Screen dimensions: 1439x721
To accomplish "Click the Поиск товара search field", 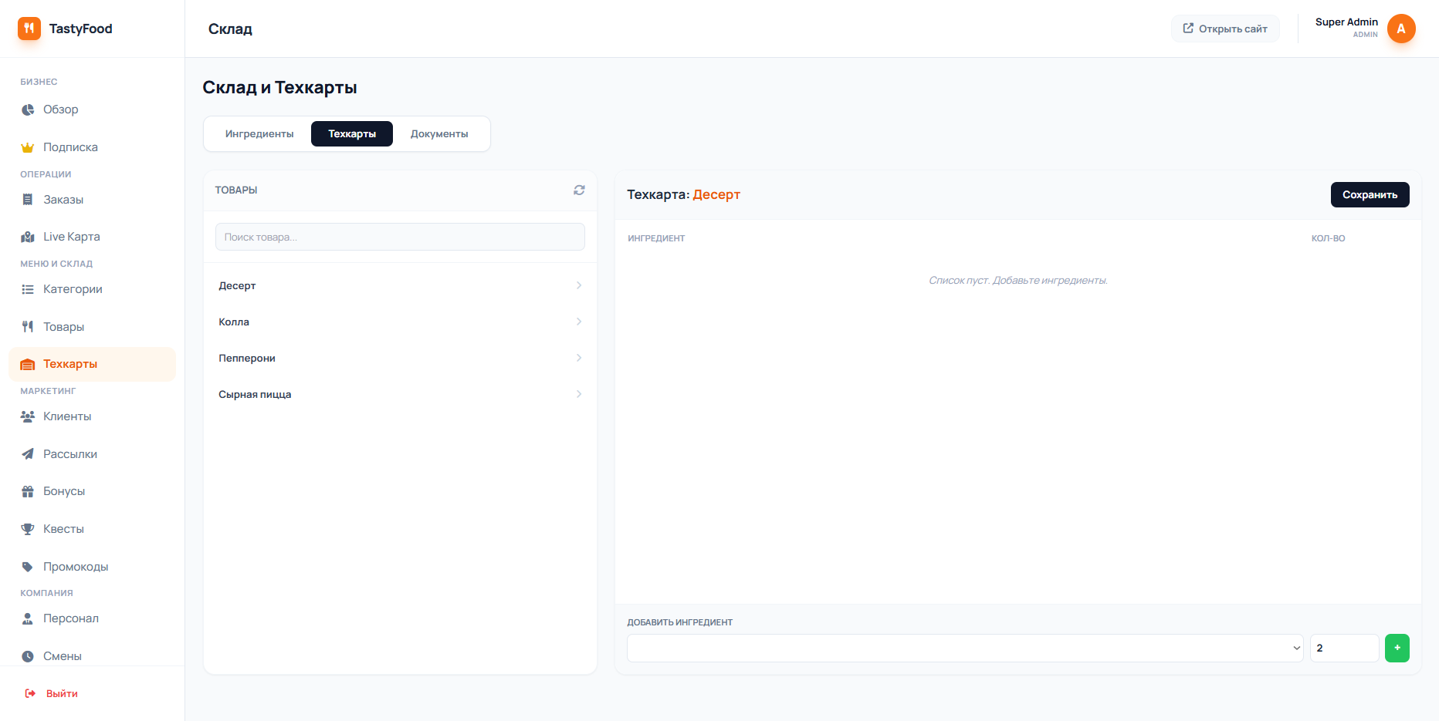I will tap(400, 237).
